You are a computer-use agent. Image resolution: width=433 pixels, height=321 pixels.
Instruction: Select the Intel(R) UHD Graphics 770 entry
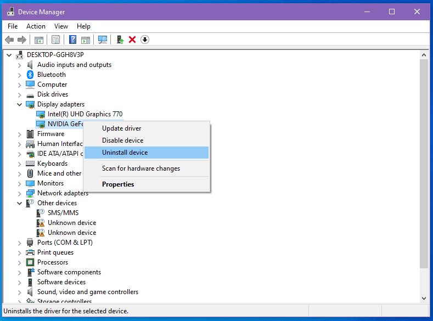point(85,114)
